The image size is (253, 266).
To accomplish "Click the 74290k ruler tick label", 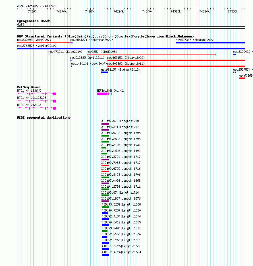I will point(119,12).
